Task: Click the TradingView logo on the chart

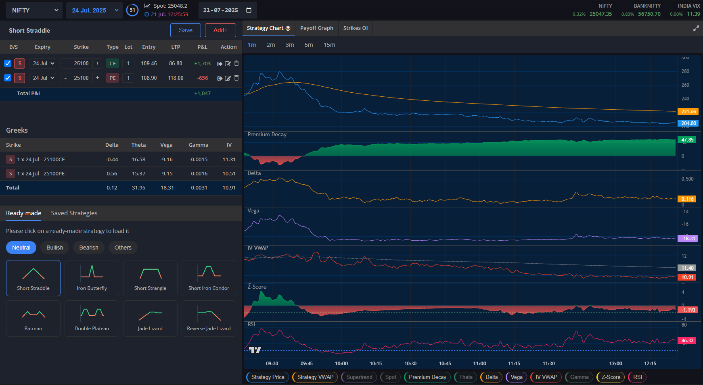Action: pos(255,350)
